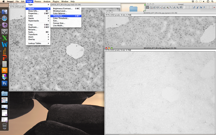Viewport: 216px width, 135px height.
Task: Select the Scrolling hand tool
Action: pyautogui.click(x=181, y=7)
